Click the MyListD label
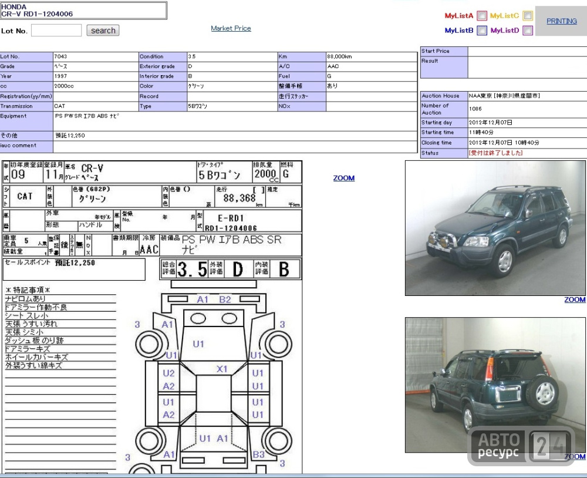 505,31
